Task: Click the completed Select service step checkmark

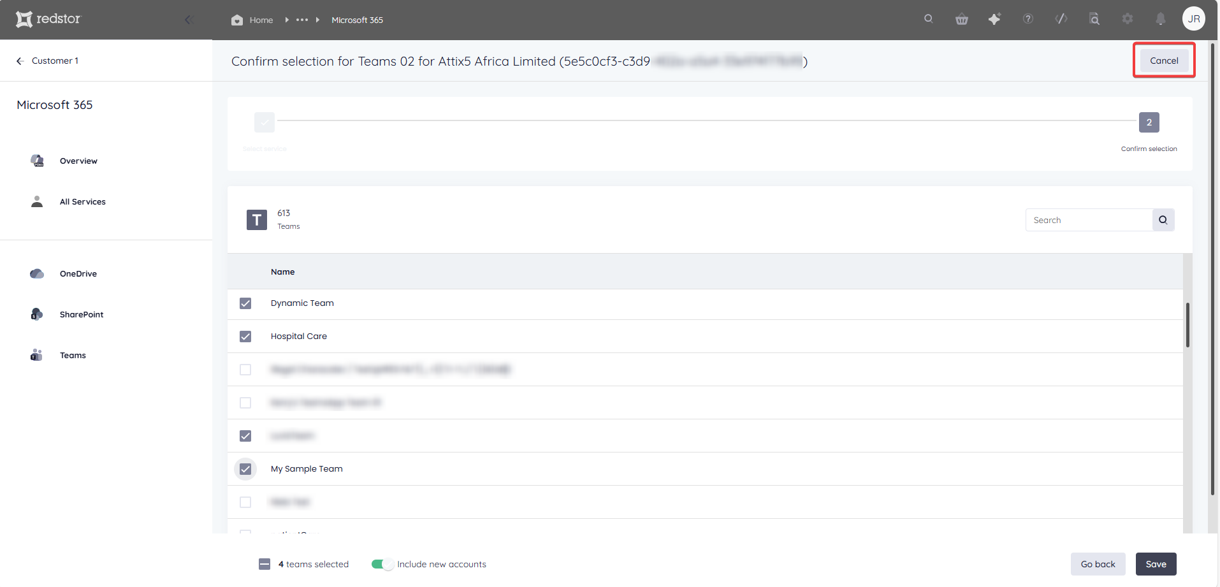Action: click(x=265, y=122)
